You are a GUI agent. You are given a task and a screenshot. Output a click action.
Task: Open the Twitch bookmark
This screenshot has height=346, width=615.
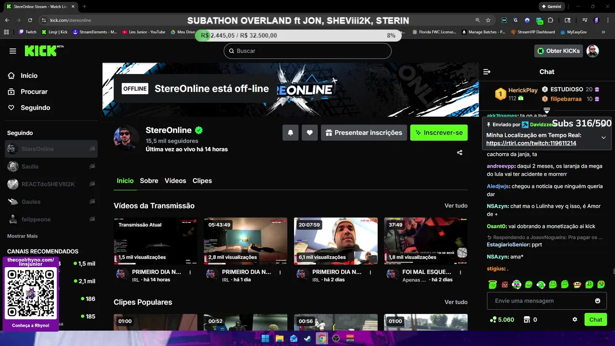tap(27, 32)
